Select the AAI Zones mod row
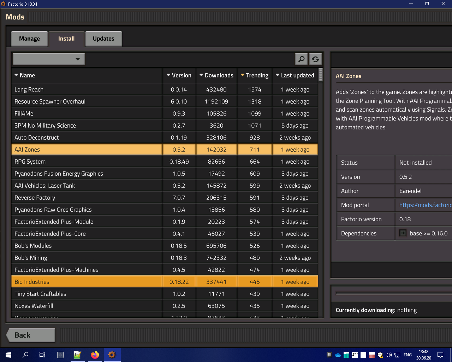 pos(165,150)
